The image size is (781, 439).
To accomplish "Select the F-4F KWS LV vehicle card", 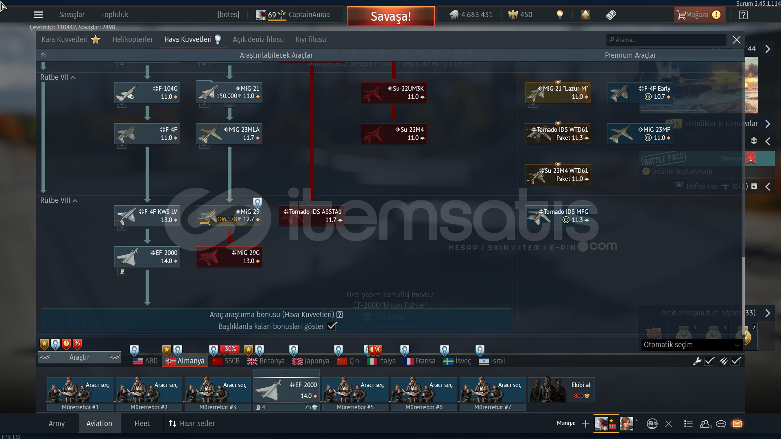I will 147,216.
